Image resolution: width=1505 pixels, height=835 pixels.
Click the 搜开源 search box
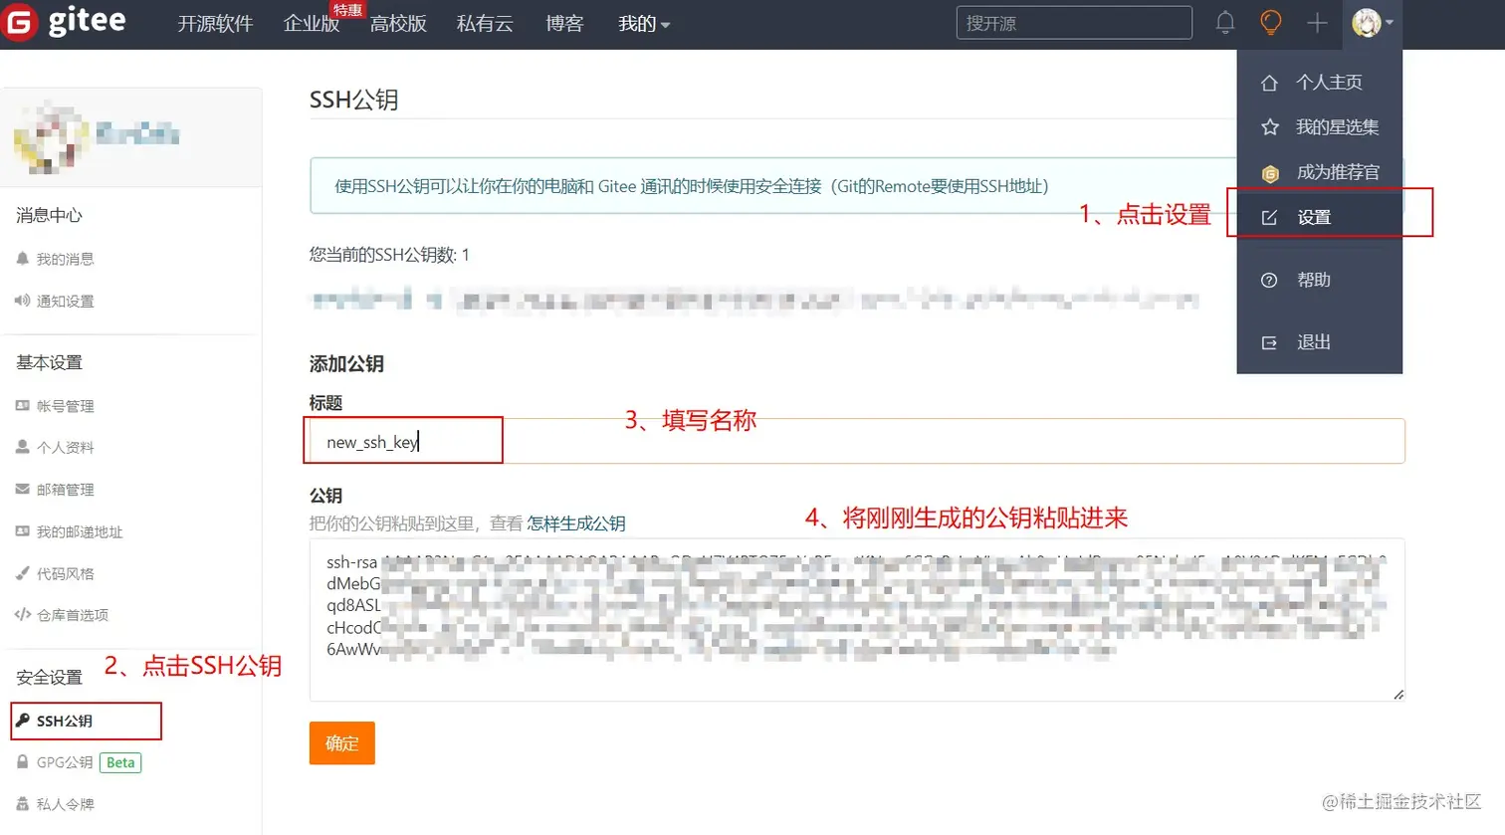[1074, 23]
